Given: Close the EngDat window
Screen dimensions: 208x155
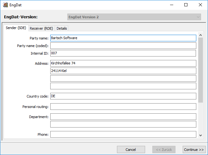Looking at the screenshot, I should coord(200,5).
